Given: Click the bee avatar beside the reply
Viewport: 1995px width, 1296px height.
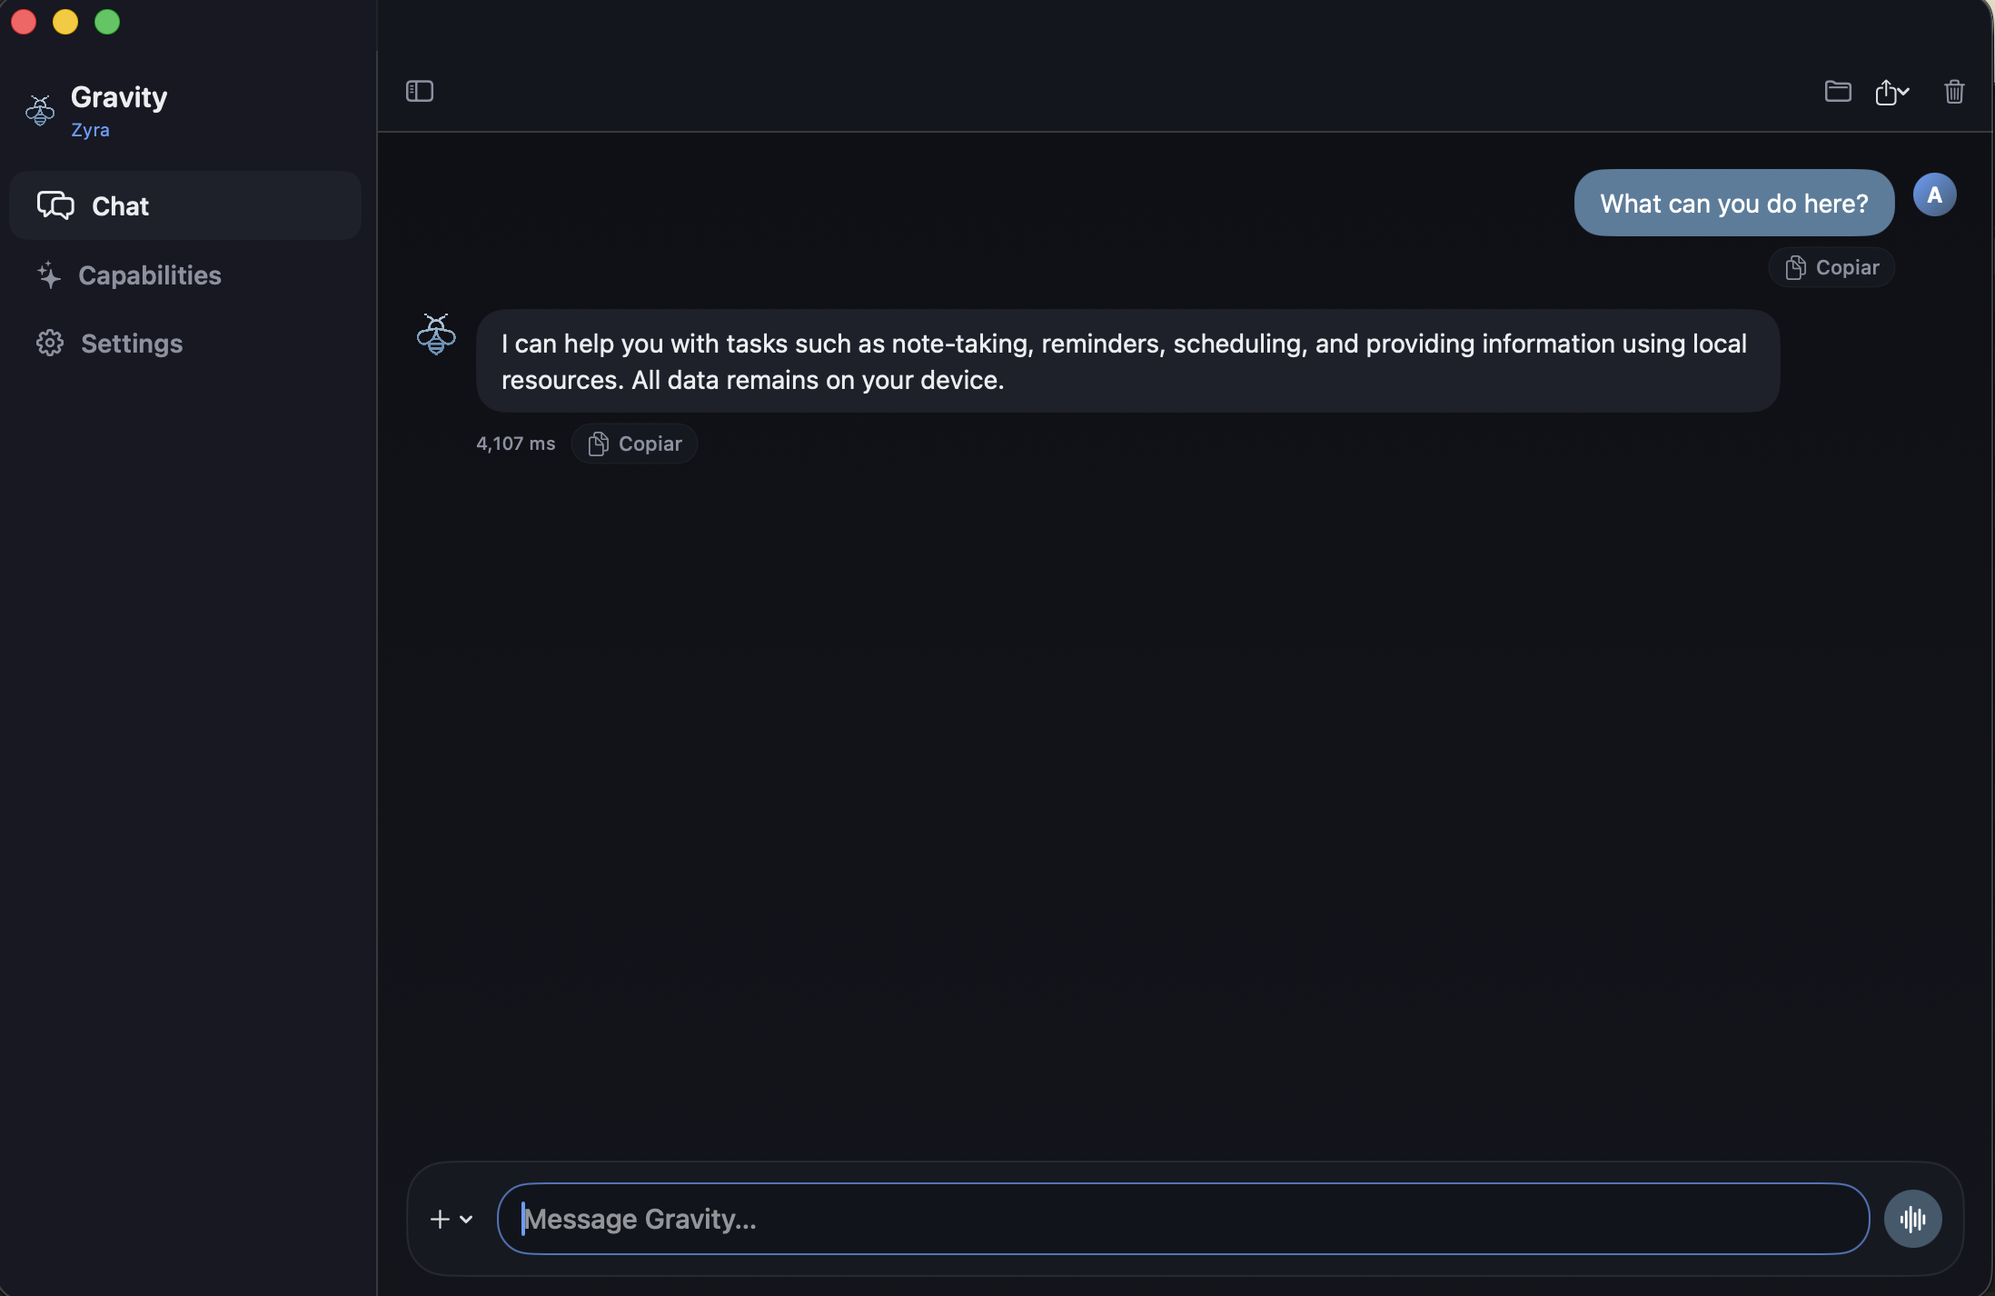Looking at the screenshot, I should pyautogui.click(x=436, y=334).
